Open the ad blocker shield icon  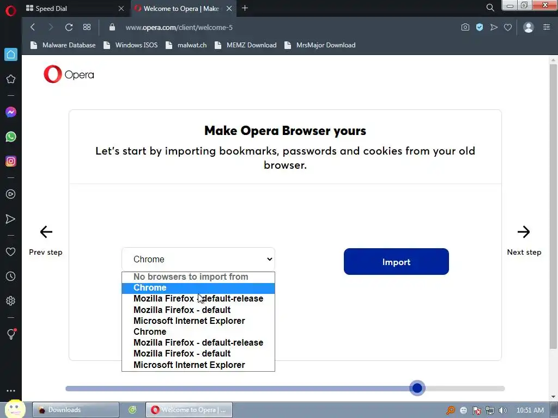click(x=480, y=27)
